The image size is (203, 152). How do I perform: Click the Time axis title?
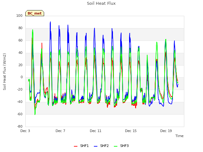click(x=180, y=136)
